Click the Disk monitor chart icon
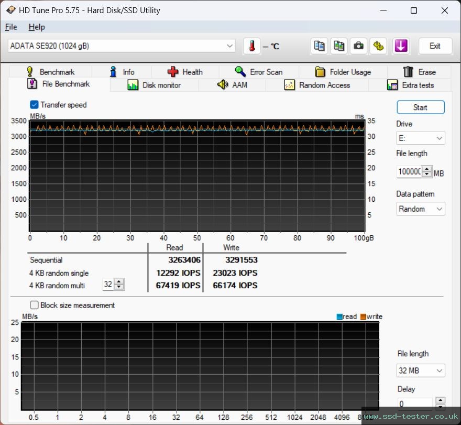This screenshot has height=425, width=461. point(133,85)
